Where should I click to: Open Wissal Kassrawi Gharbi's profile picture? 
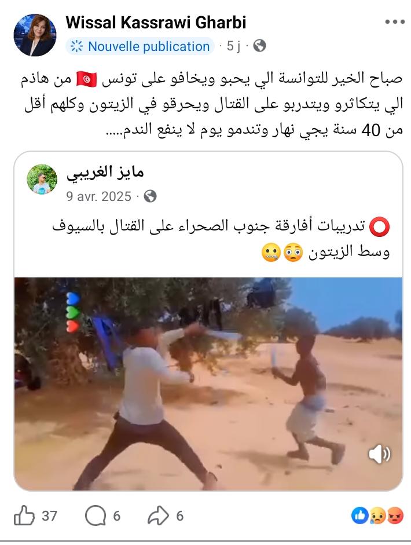pyautogui.click(x=35, y=35)
